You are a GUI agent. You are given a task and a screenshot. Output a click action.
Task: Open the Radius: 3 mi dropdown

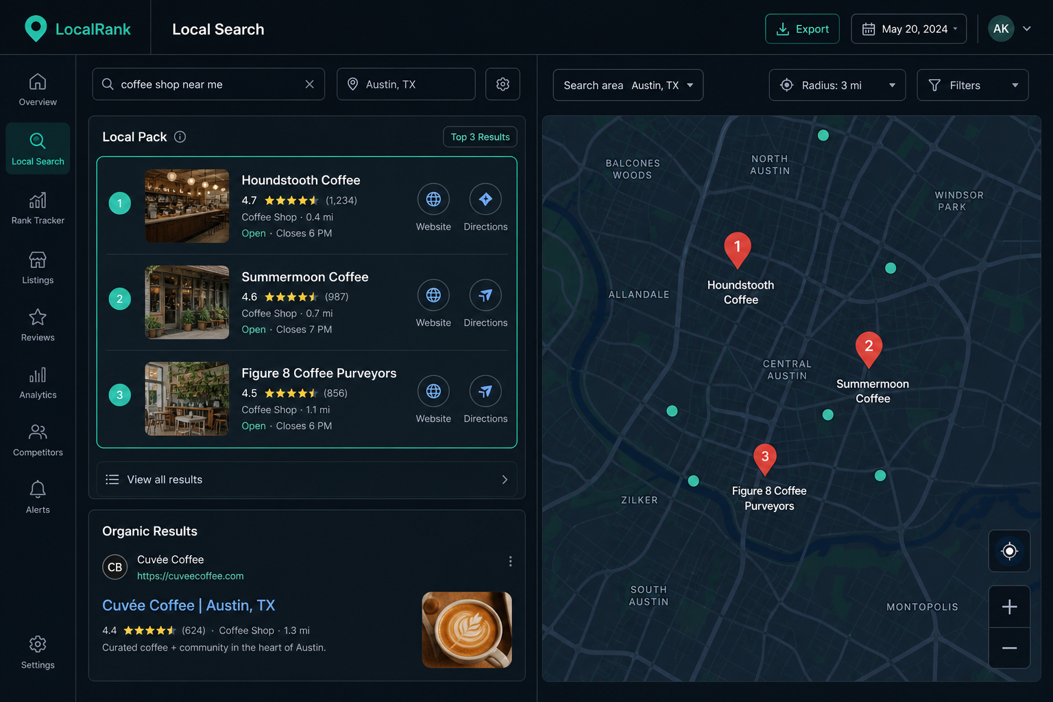tap(837, 85)
